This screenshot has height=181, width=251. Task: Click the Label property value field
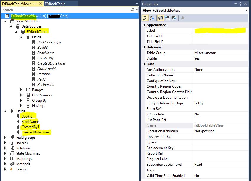220,31
